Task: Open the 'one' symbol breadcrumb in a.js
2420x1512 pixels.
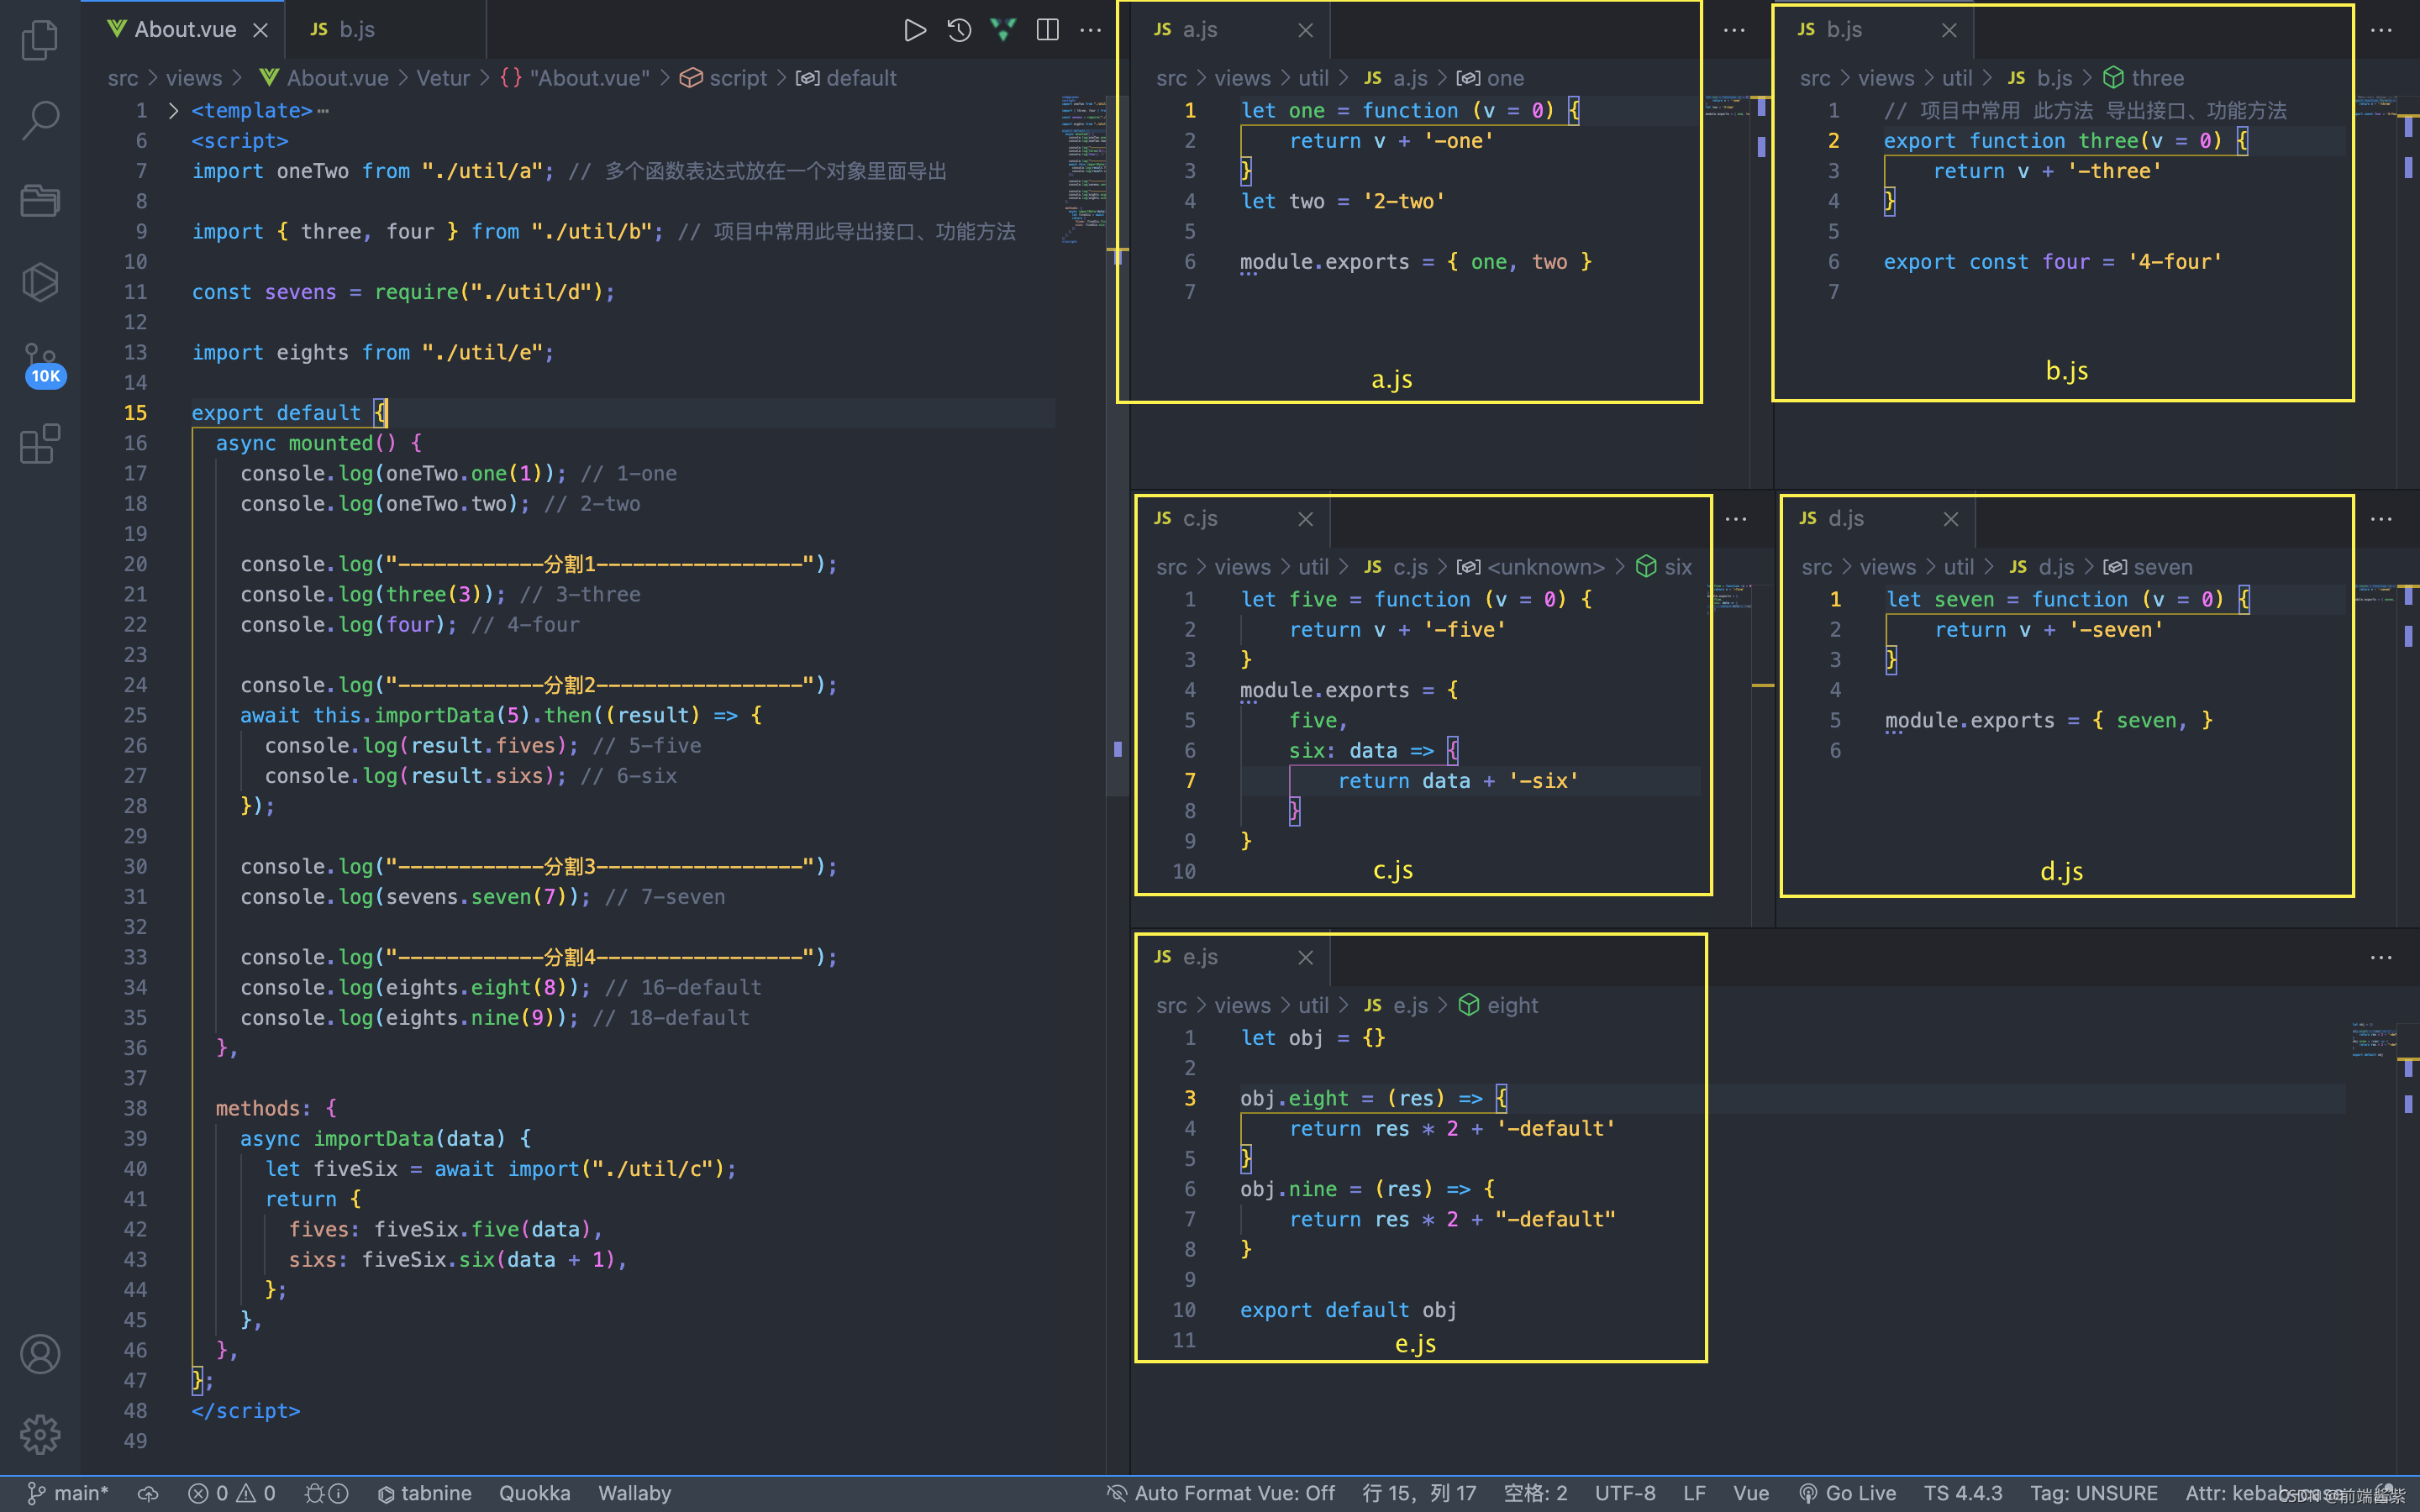Action: click(x=1490, y=78)
